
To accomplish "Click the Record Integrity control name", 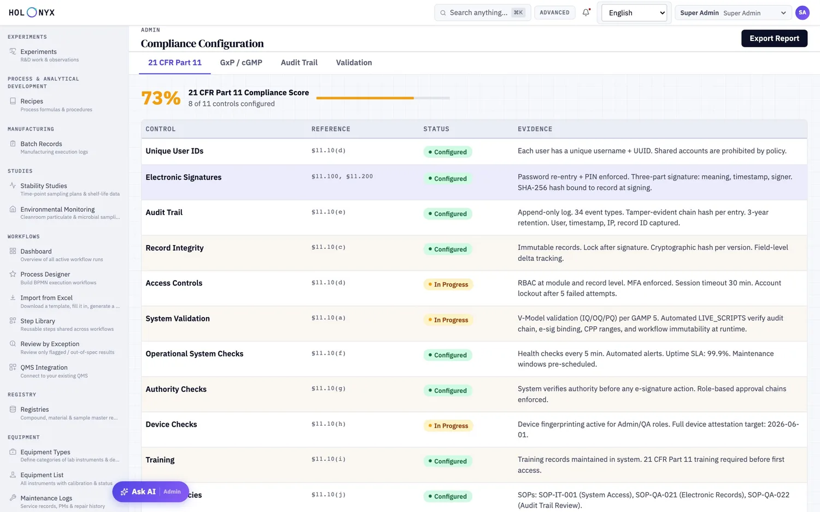I will (x=174, y=248).
